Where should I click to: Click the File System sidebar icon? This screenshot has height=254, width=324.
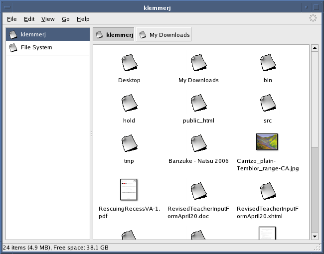click(x=13, y=47)
